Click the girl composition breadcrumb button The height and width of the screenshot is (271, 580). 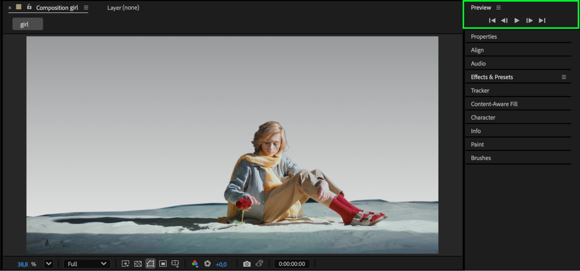[x=28, y=24]
